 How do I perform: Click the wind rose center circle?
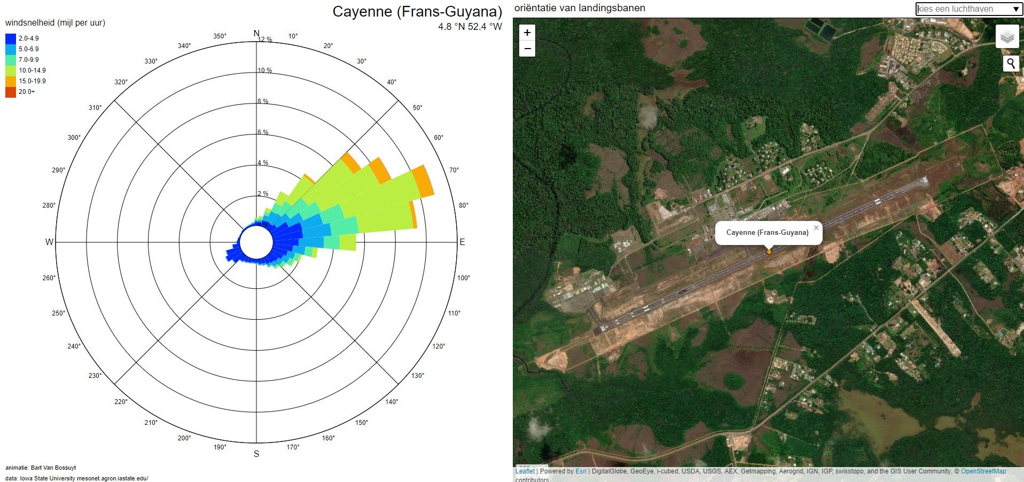256,242
